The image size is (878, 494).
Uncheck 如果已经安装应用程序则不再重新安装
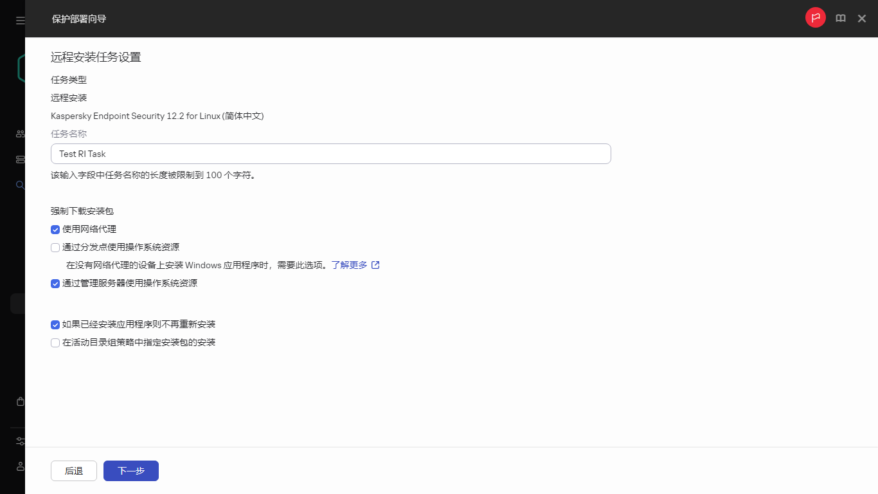pos(55,324)
